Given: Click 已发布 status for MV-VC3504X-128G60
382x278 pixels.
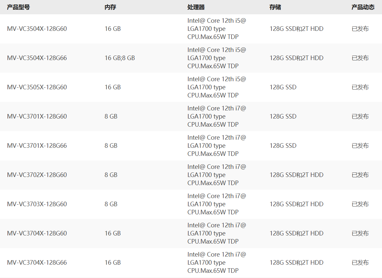Looking at the screenshot, I should coord(360,29).
